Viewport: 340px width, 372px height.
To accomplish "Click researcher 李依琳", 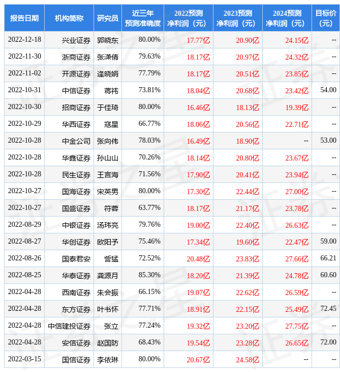I will [108, 360].
